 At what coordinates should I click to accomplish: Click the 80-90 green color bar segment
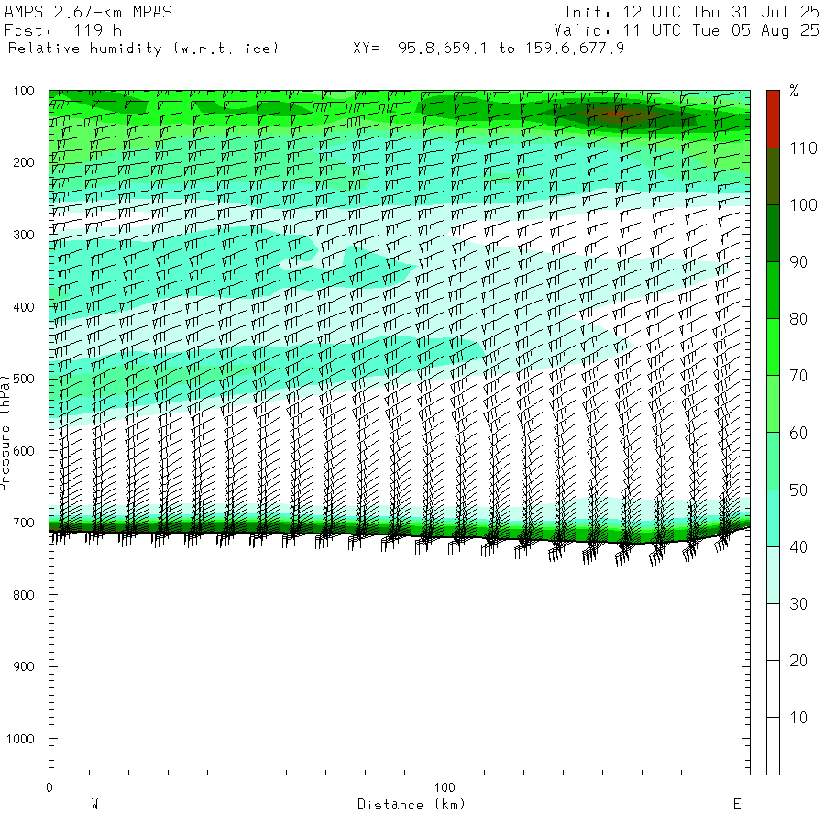(773, 290)
